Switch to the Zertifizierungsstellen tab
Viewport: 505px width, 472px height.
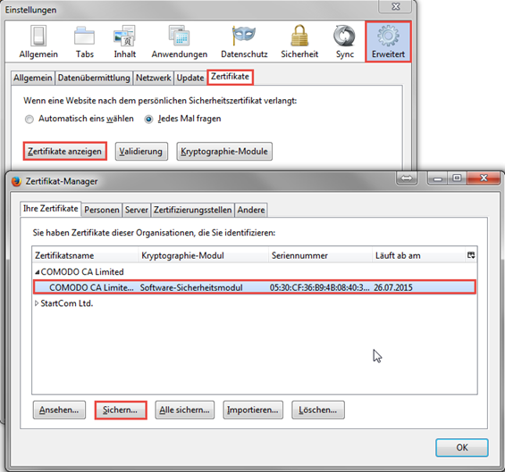click(192, 210)
